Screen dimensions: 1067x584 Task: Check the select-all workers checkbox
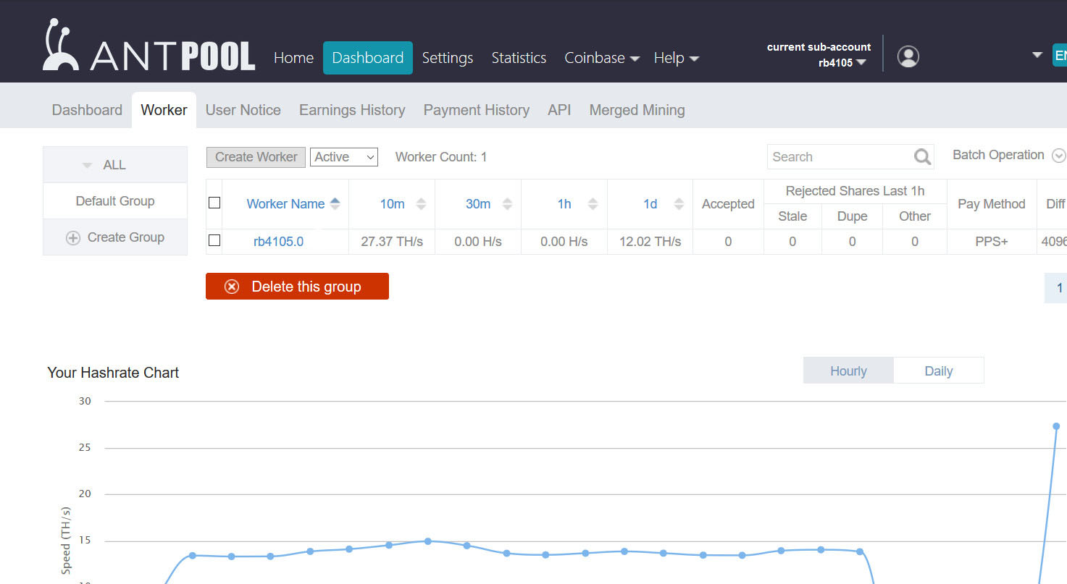pyautogui.click(x=214, y=203)
